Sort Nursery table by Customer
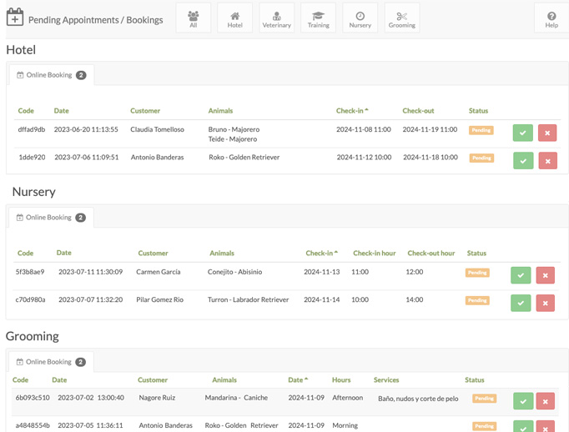 [153, 254]
